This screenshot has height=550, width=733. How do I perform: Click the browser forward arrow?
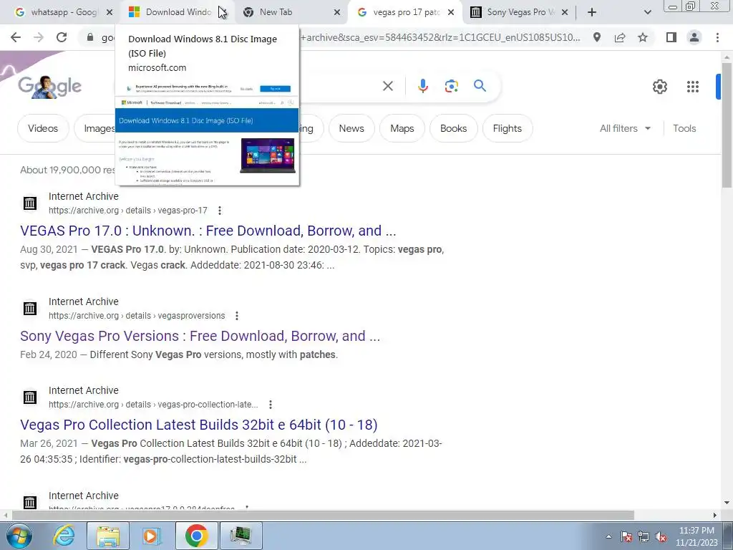[39, 37]
